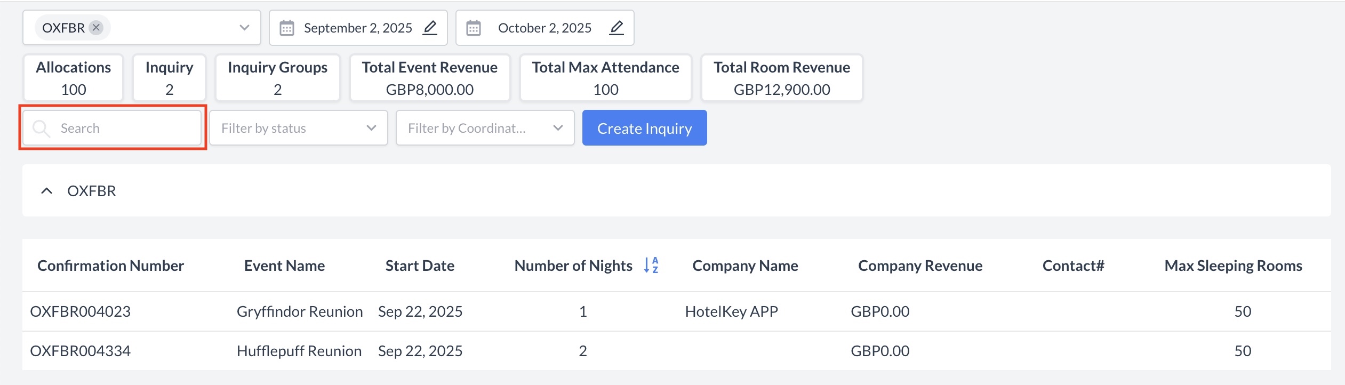Screen dimensions: 1345x385
Task: Select the Allocations summary card
Action: tap(74, 78)
